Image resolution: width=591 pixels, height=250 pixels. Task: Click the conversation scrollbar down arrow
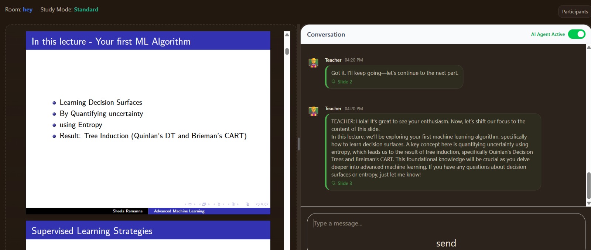[x=589, y=203]
